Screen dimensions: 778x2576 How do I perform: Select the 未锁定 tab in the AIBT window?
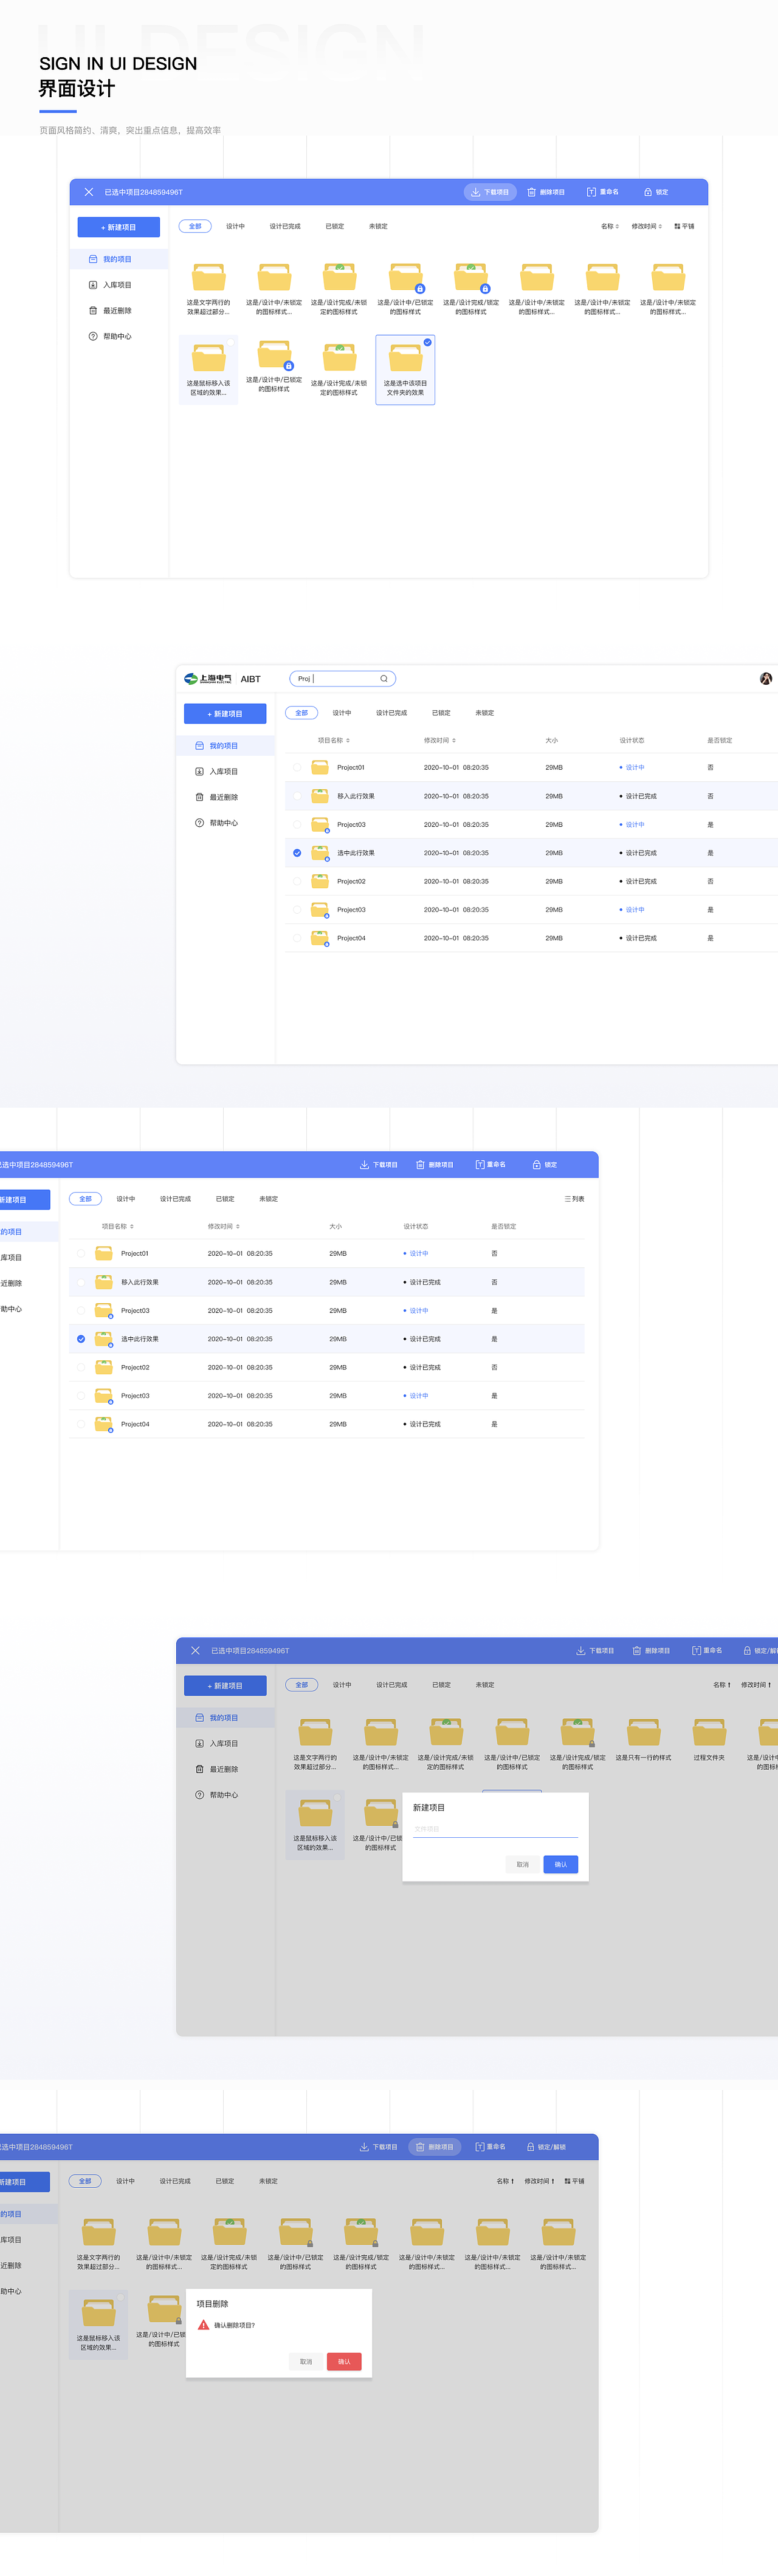(x=485, y=713)
